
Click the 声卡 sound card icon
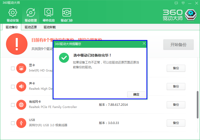click(21, 86)
